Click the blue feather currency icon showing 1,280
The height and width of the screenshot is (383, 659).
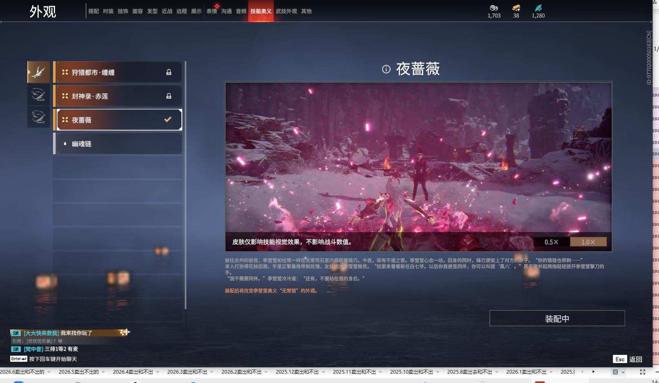click(538, 8)
